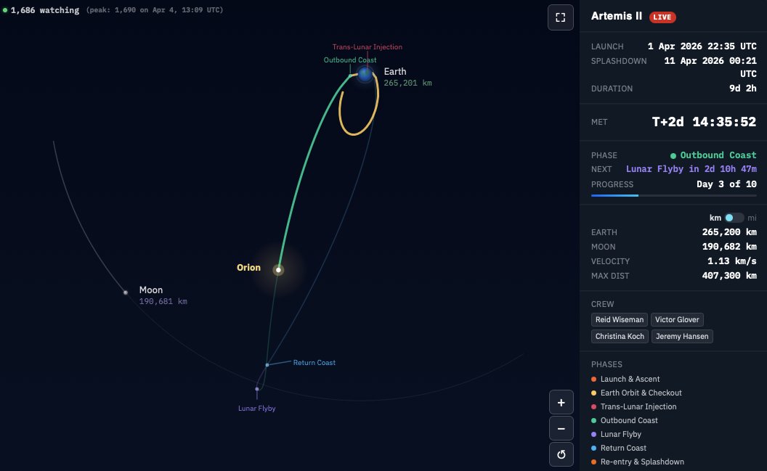Click the launch date 1 Apr 2026 22:35 UTC
The width and height of the screenshot is (767, 471).
[702, 46]
